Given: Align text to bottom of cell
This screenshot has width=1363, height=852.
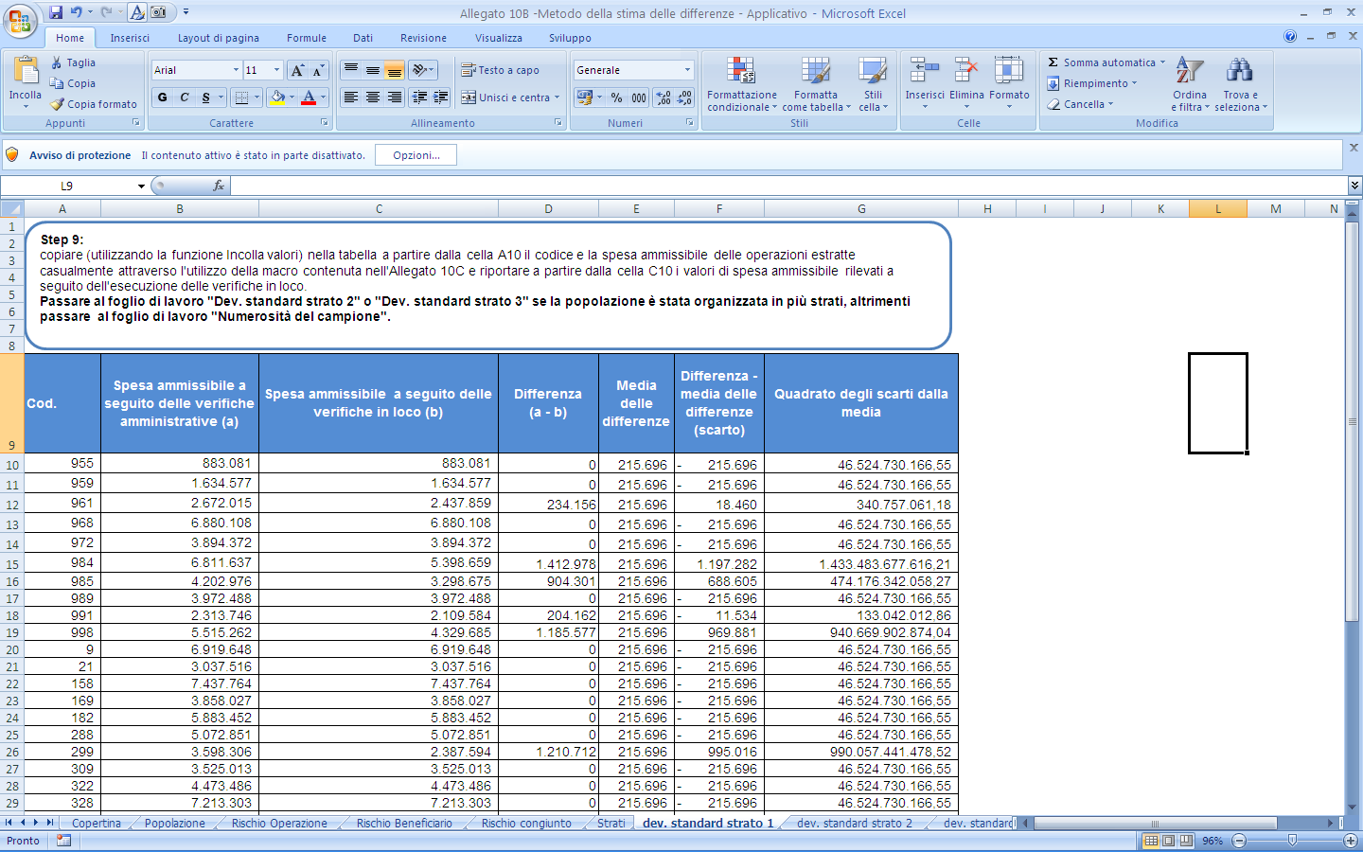Looking at the screenshot, I should click(395, 70).
